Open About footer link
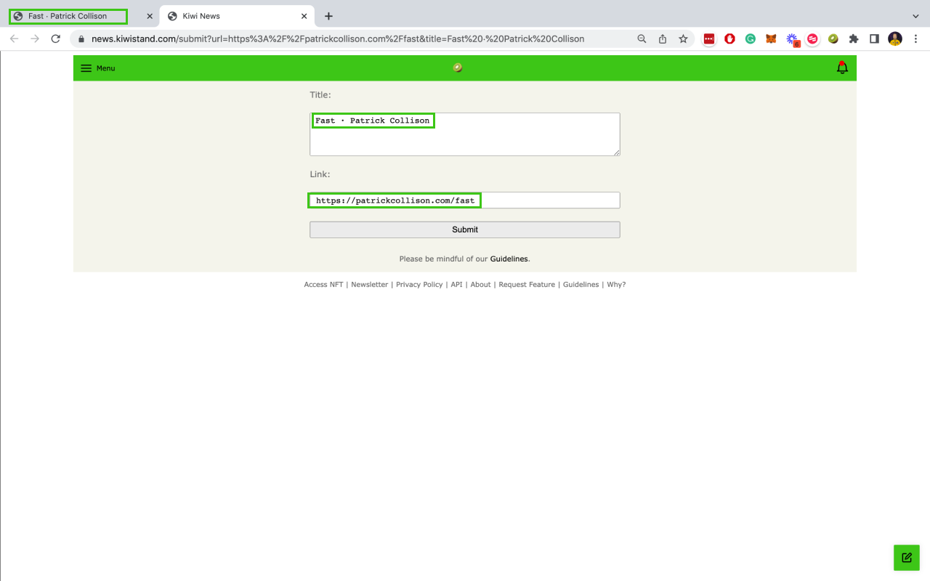 [480, 285]
